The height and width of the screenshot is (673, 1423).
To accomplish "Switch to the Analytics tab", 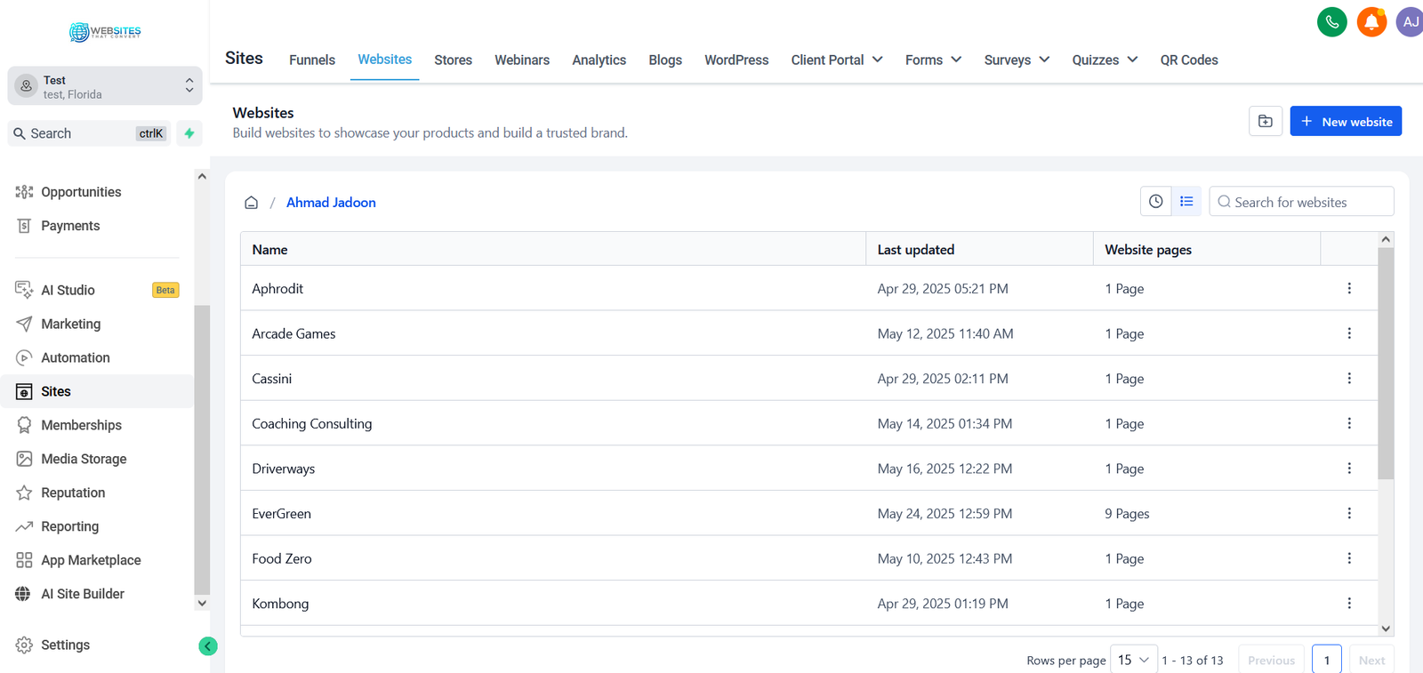I will 599,60.
